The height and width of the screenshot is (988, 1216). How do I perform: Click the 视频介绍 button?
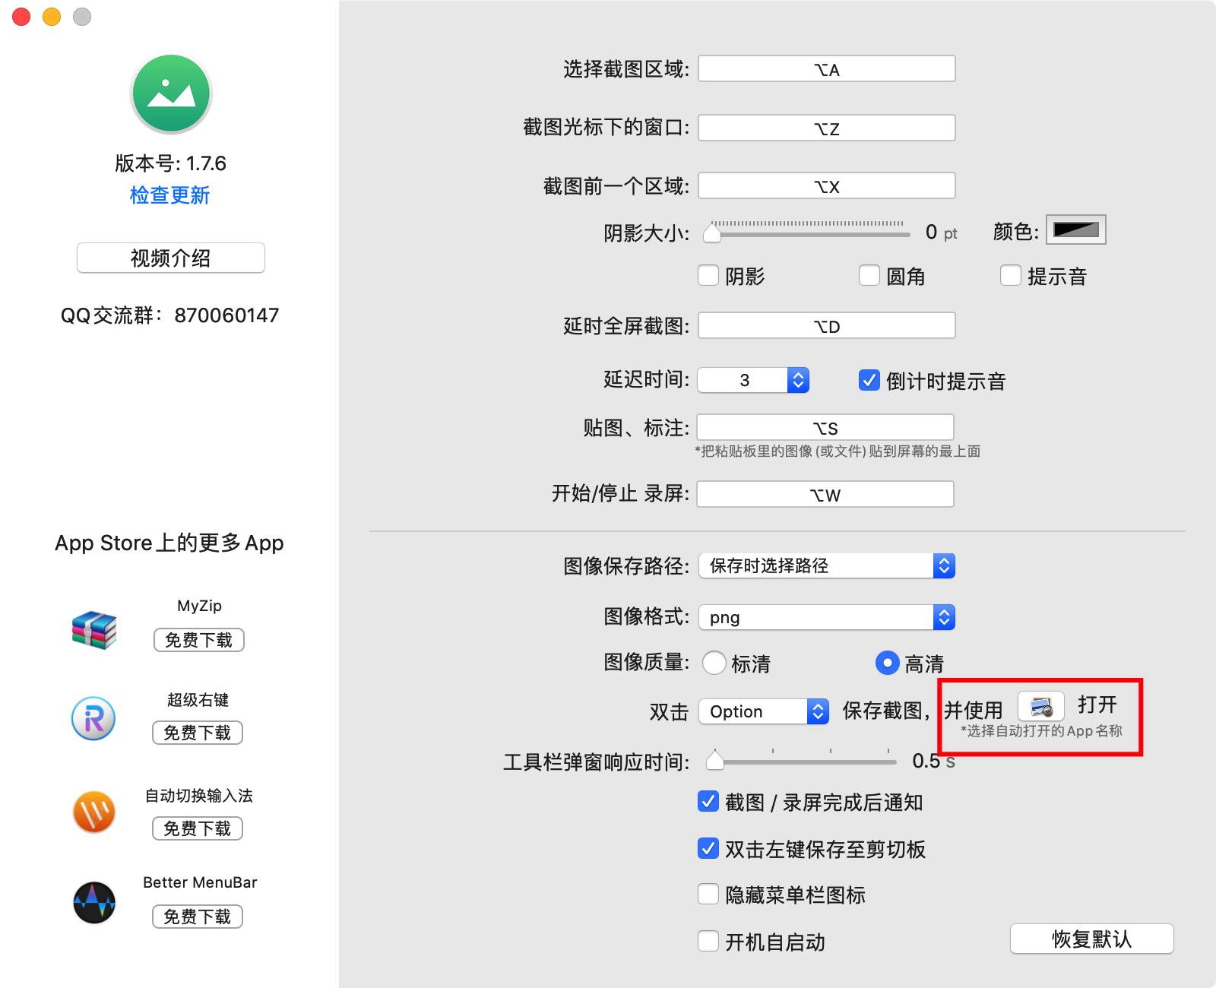[x=169, y=258]
